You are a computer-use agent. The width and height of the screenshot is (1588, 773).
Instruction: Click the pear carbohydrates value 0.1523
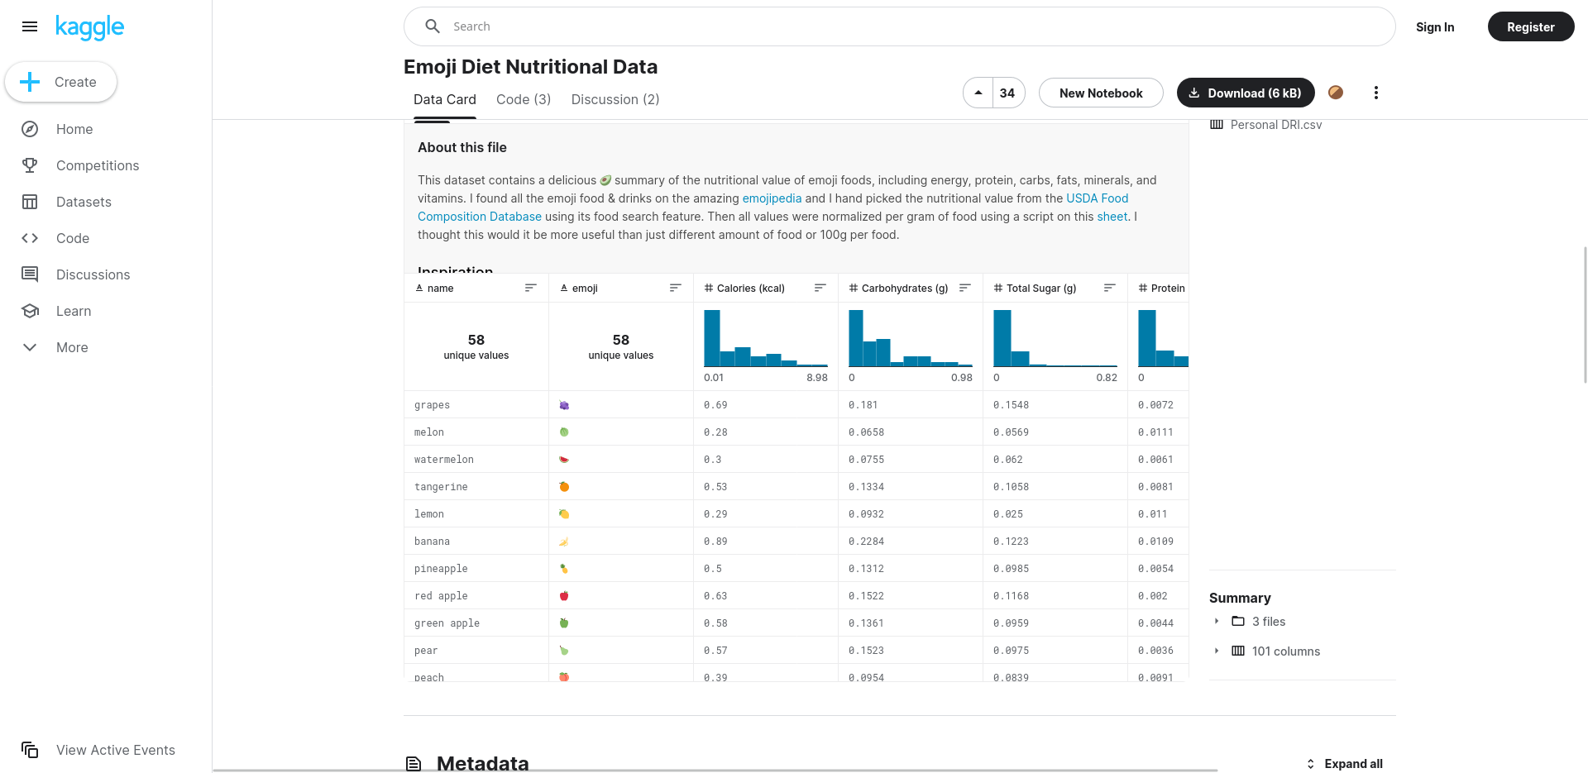point(866,651)
